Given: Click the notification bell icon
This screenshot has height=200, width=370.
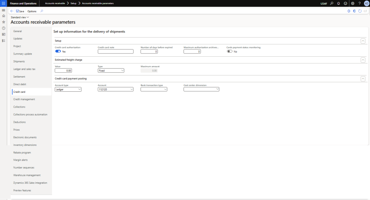Looking at the screenshot, I should pos(339,3).
